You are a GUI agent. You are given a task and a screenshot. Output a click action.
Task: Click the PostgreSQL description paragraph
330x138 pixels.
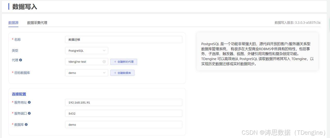point(258,54)
